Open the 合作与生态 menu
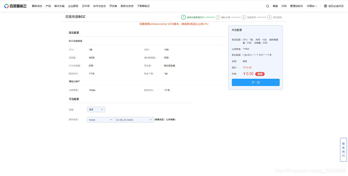The height and width of the screenshot is (176, 348). 99,6
